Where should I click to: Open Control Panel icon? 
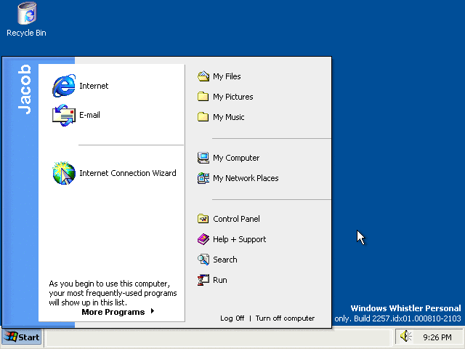pos(203,219)
